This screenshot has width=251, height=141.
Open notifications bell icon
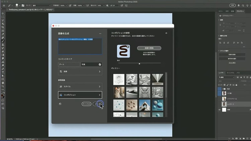click(x=239, y=5)
